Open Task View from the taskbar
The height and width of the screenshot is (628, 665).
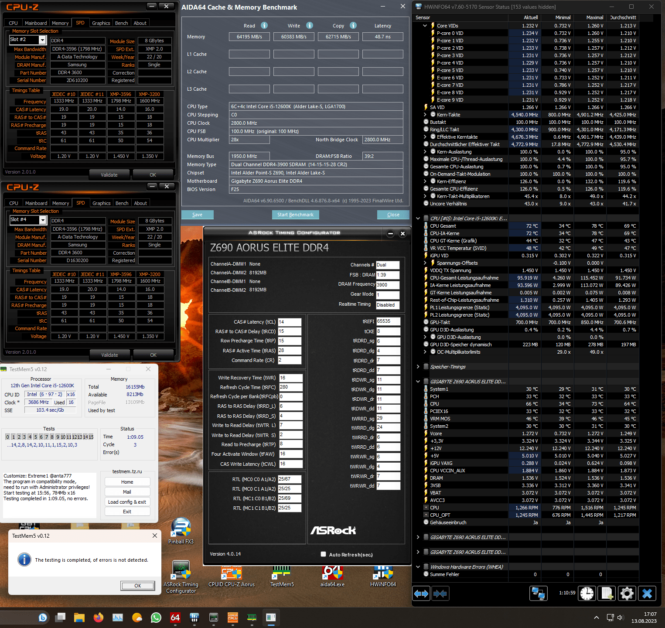point(60,617)
